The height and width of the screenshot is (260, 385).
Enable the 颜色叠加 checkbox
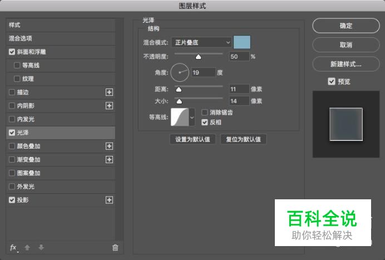click(12, 146)
